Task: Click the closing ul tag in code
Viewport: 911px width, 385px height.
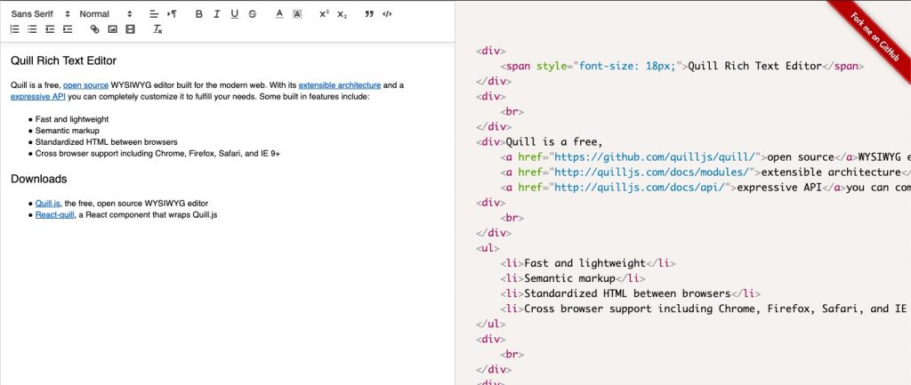Action: pyautogui.click(x=490, y=324)
